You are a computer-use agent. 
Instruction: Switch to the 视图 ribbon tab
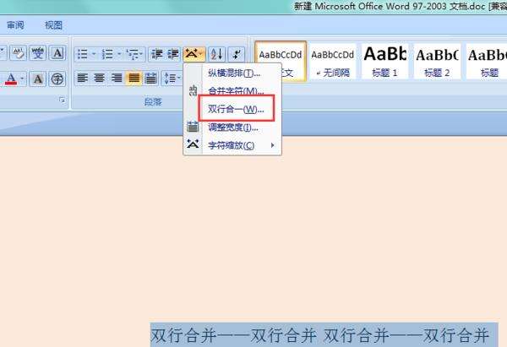tap(53, 25)
